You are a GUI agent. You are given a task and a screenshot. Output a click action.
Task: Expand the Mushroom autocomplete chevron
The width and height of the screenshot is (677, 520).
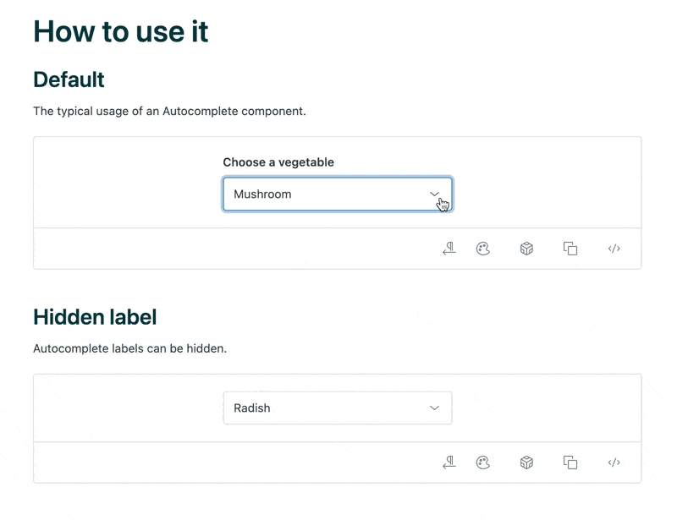pos(434,194)
